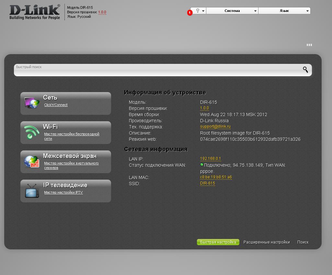Viewport: 332px width, 275px height.
Task: Open Click'n'Connect link
Action: click(56, 105)
